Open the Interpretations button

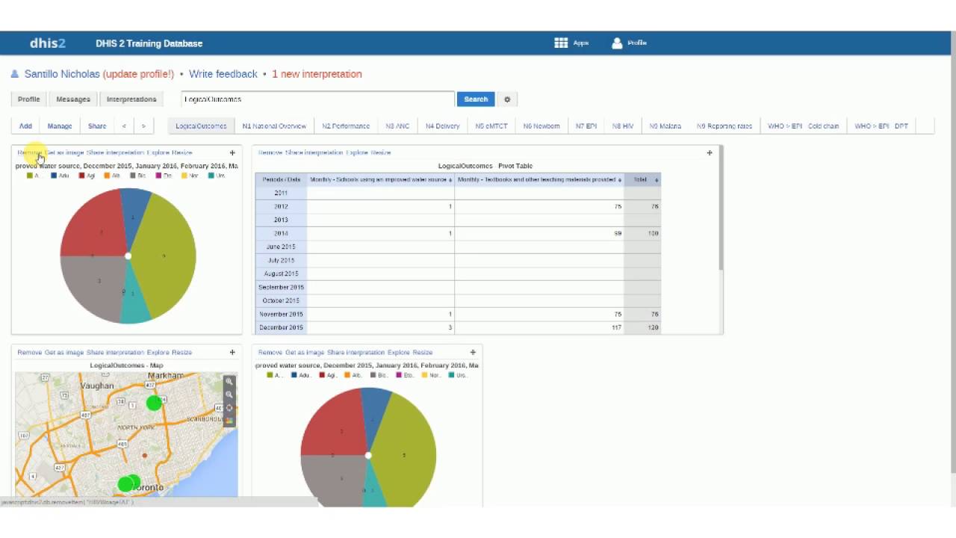tap(131, 99)
